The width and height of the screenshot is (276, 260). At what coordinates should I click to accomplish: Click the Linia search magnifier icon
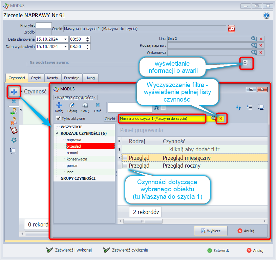coord(254,39)
